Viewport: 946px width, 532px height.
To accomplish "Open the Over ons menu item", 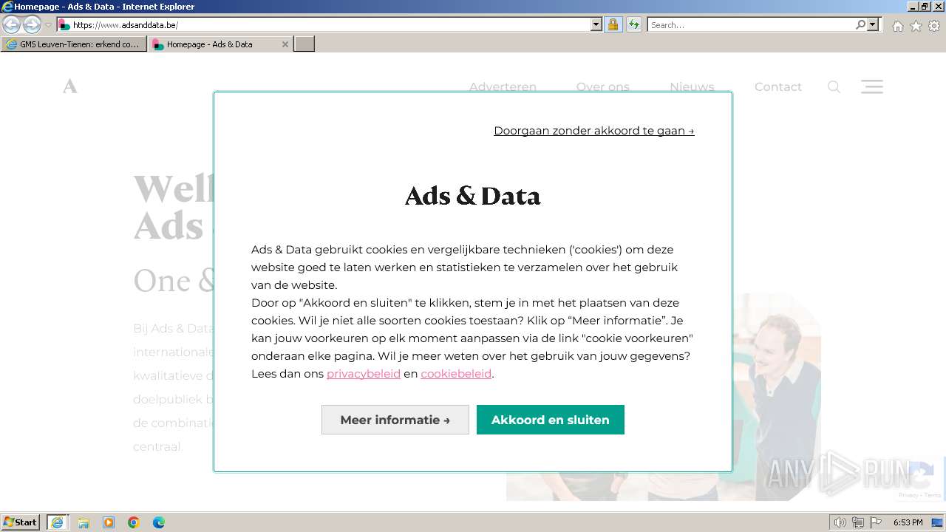I will 603,86.
